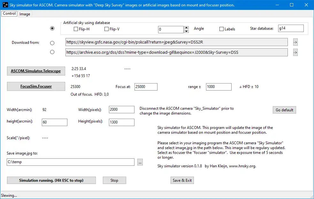Minimize the Sky simulator window
The height and width of the screenshot is (199, 314).
[277, 5]
